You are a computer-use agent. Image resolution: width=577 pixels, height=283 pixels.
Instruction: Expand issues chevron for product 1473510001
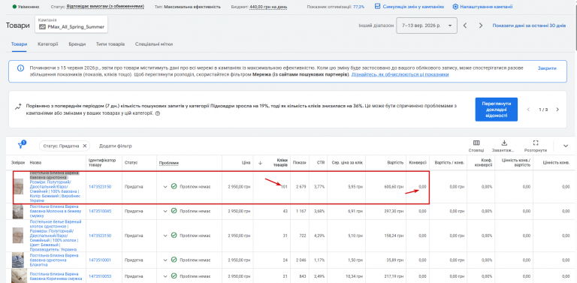click(x=165, y=260)
